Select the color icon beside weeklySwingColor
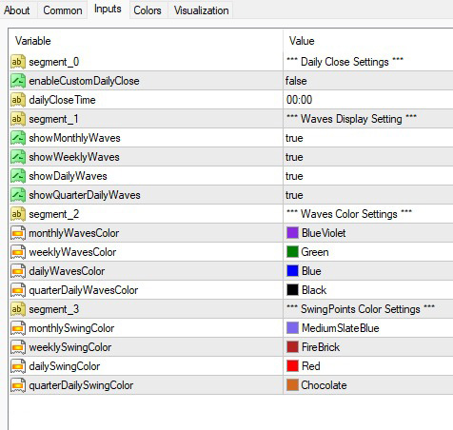This screenshot has width=453, height=430. (18, 347)
